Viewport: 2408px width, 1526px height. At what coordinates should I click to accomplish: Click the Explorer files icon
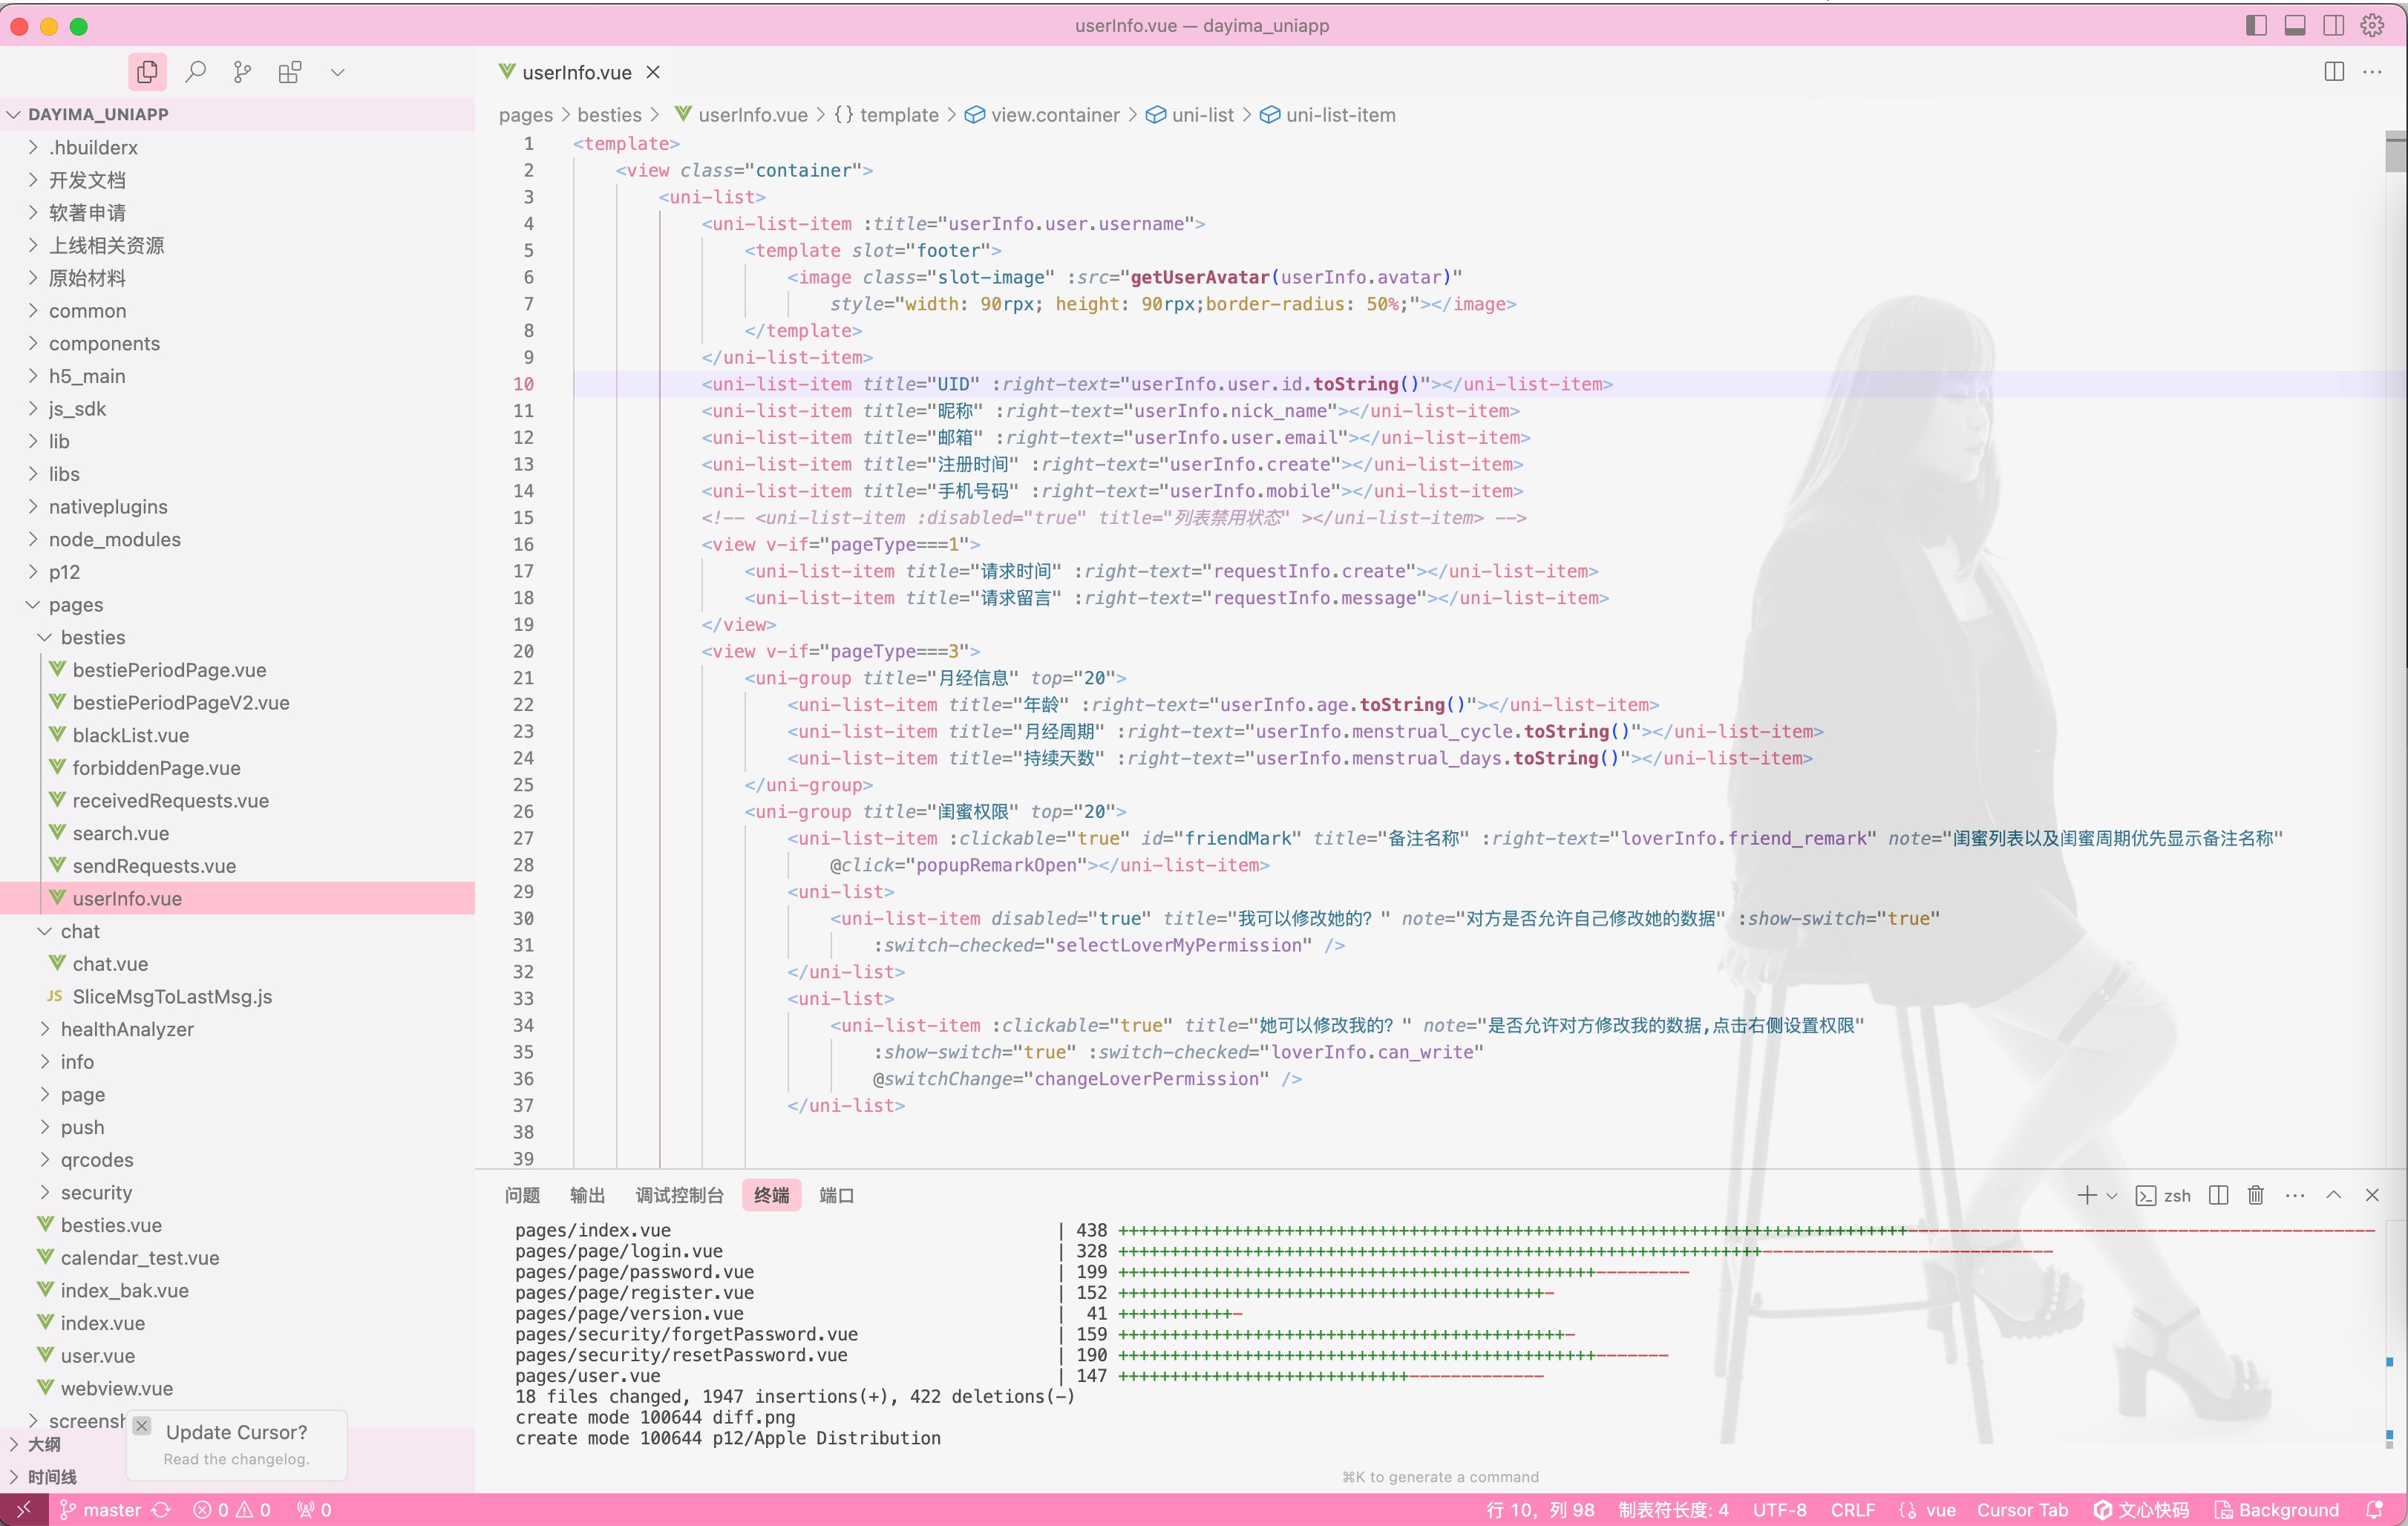[x=147, y=72]
